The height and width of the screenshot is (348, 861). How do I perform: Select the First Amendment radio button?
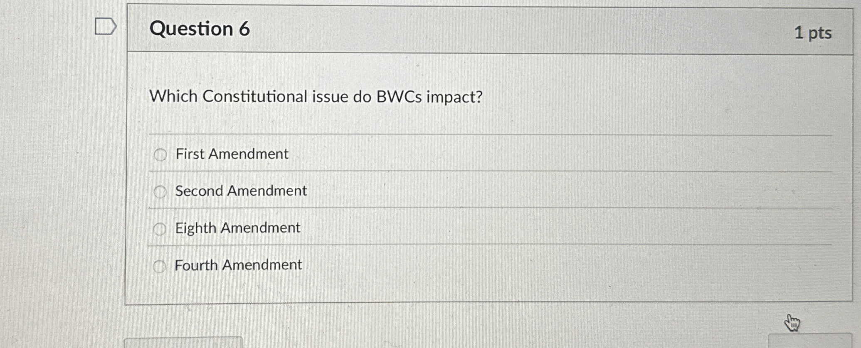click(160, 154)
